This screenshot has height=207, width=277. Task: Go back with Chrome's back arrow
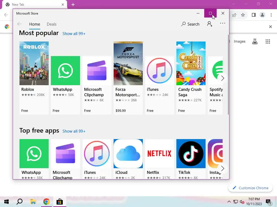click(6, 15)
